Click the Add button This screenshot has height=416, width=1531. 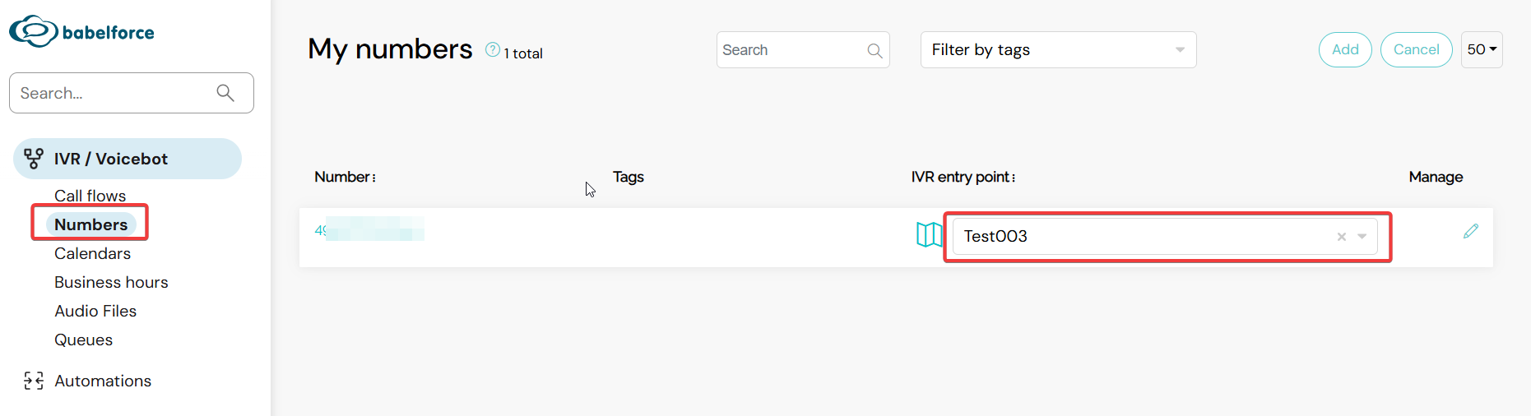pos(1345,49)
